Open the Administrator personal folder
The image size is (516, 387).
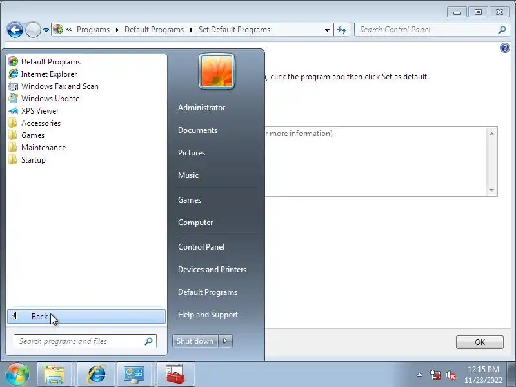point(201,108)
